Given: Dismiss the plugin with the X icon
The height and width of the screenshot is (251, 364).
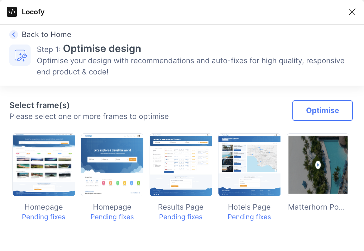Looking at the screenshot, I should pos(352,12).
